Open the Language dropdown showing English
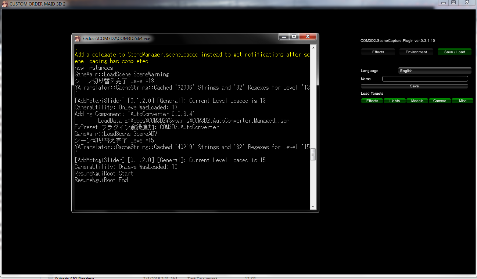Viewport: 477px width, 279px height. [435, 70]
